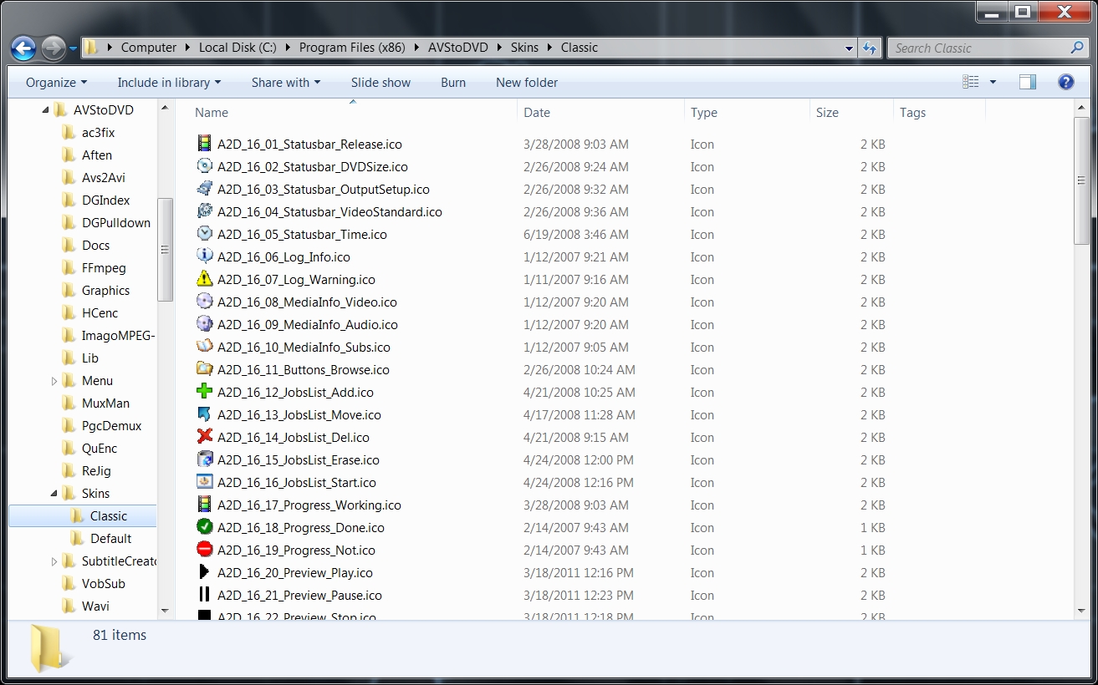Click the A2D_16_04_Statusbar_VideoStandard.ico file icon
The width and height of the screenshot is (1098, 685).
[204, 211]
